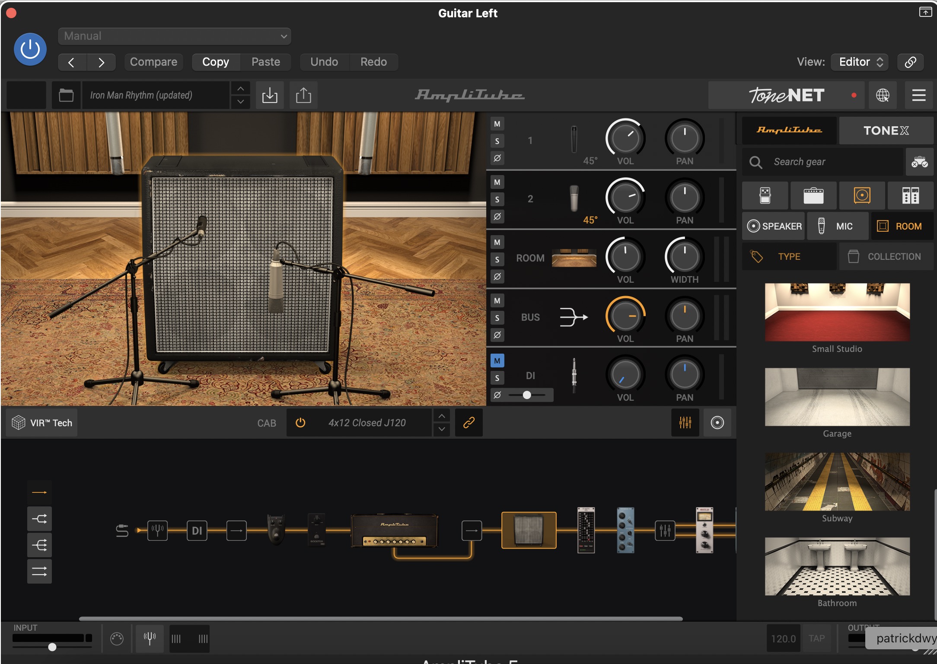Click the globe web icon
The image size is (937, 664).
(883, 95)
